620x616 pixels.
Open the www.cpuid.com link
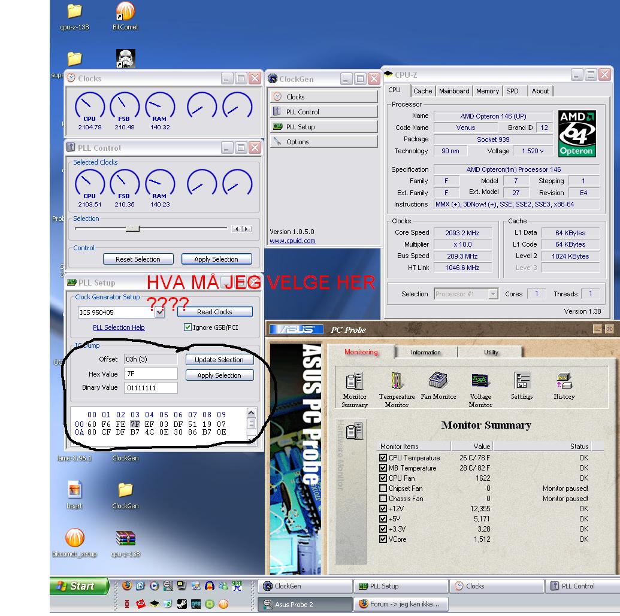tap(292, 241)
